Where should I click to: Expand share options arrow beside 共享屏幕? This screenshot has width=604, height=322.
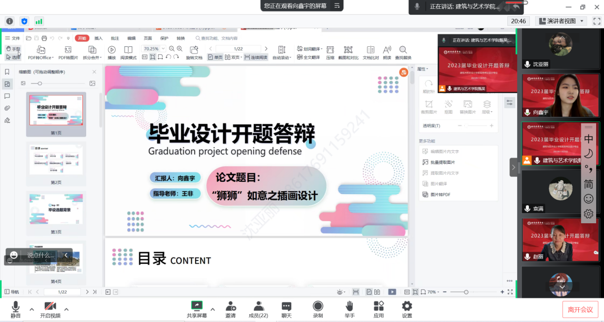click(x=212, y=309)
